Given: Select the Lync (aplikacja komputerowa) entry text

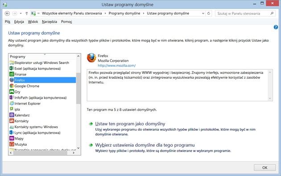Looking at the screenshot, I should pos(37,133).
